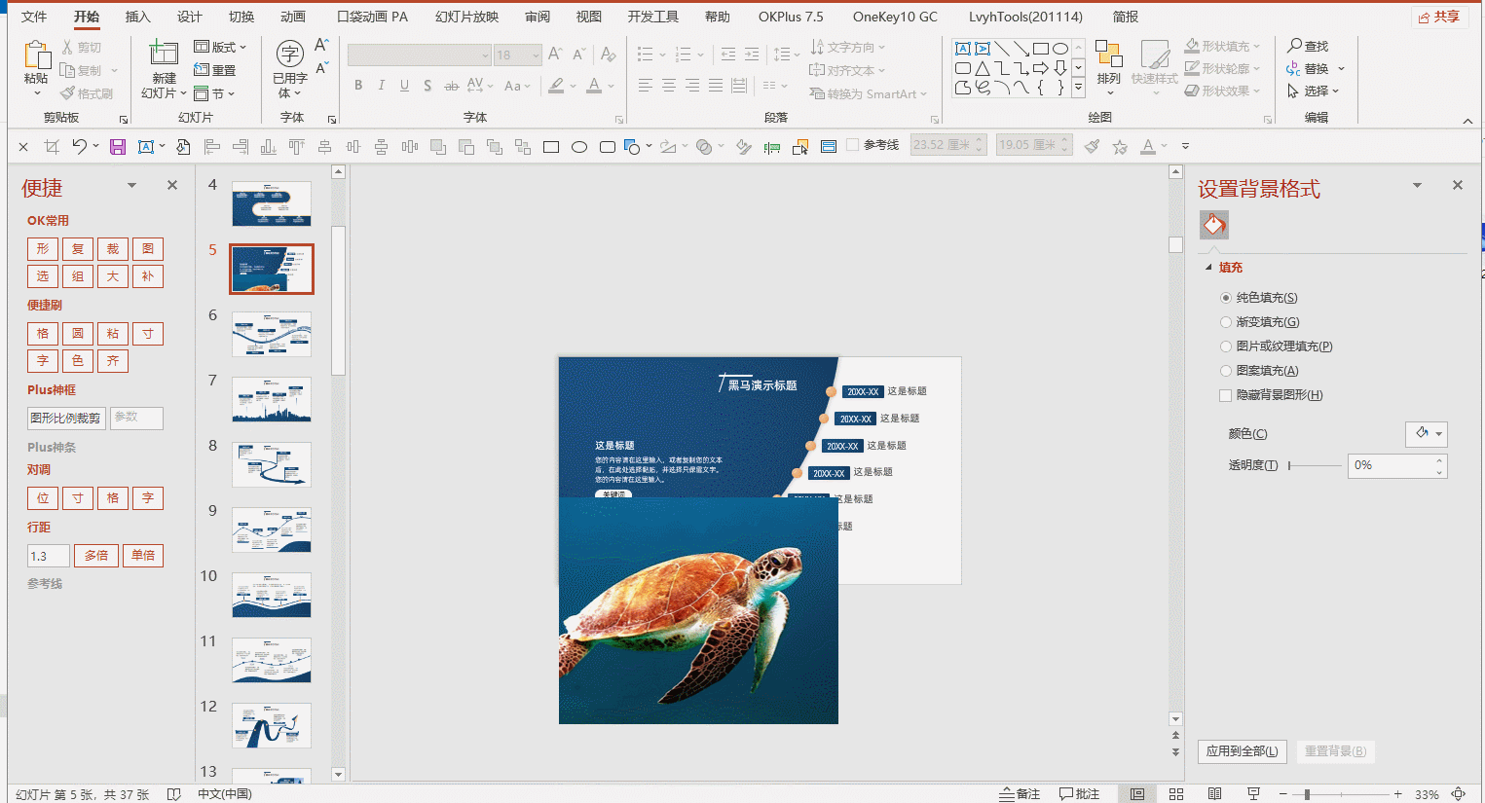1485x803 pixels.
Task: Open the 设计 ribbon tab
Action: (190, 17)
